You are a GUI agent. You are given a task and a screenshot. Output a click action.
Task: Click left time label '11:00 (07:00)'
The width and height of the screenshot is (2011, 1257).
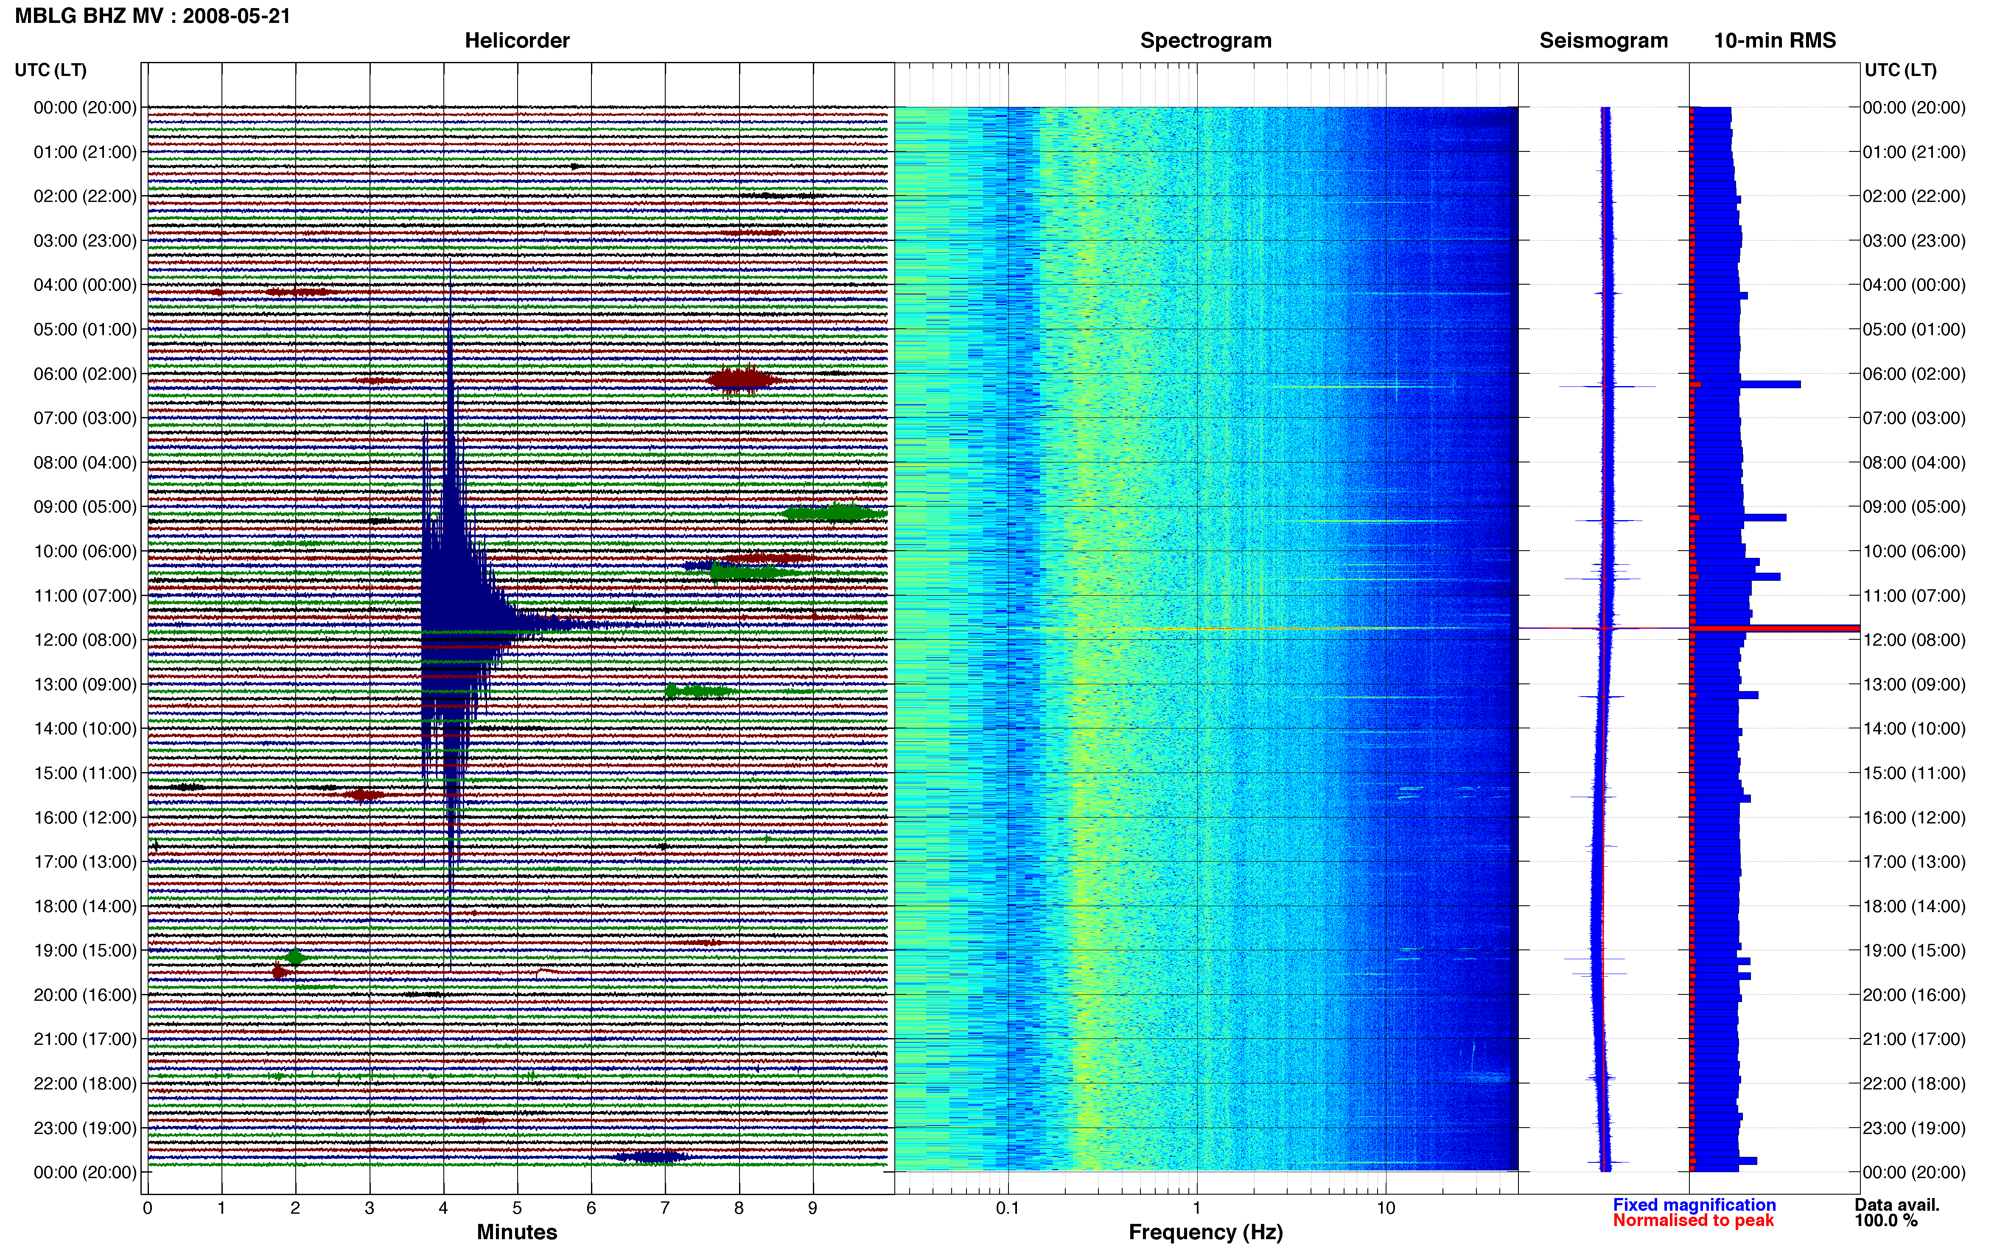click(x=85, y=596)
